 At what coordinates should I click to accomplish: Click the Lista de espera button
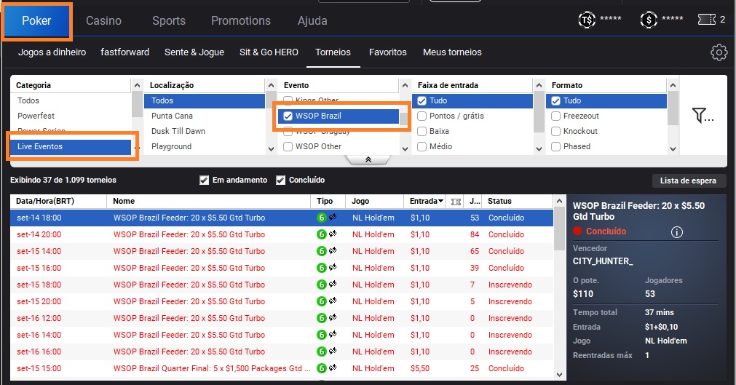(x=689, y=180)
